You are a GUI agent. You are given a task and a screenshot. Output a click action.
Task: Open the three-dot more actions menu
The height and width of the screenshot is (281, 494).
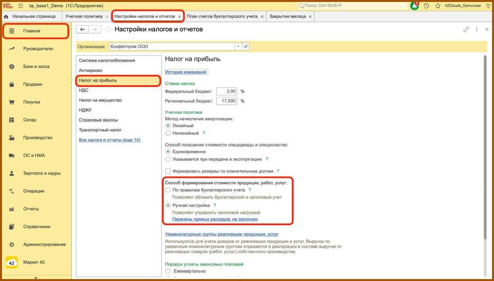477,29
